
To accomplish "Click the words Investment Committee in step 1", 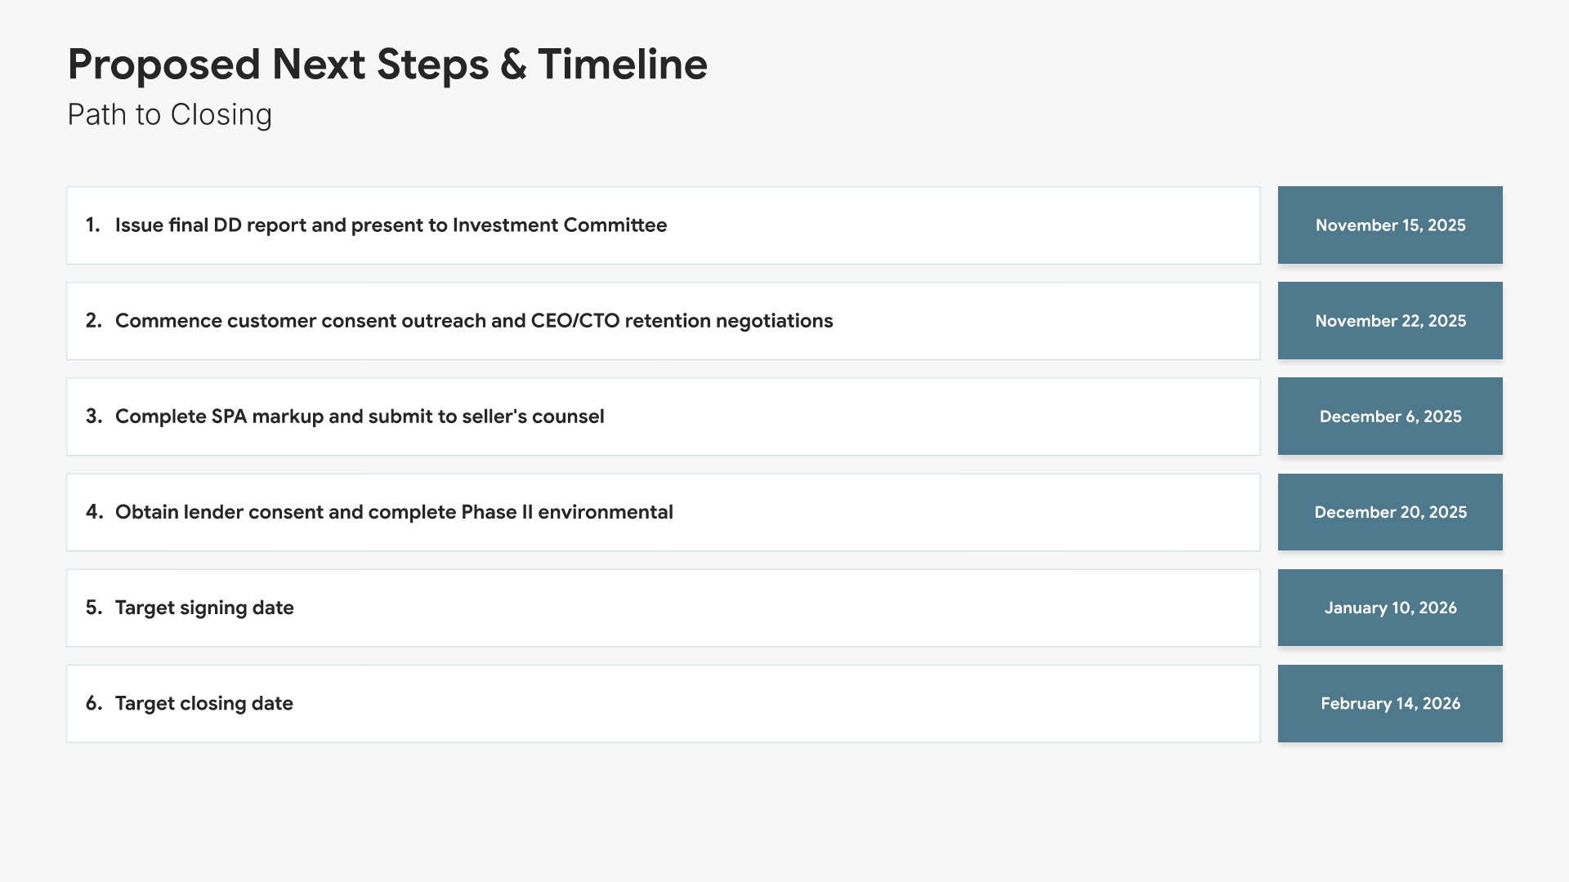I will coord(560,225).
